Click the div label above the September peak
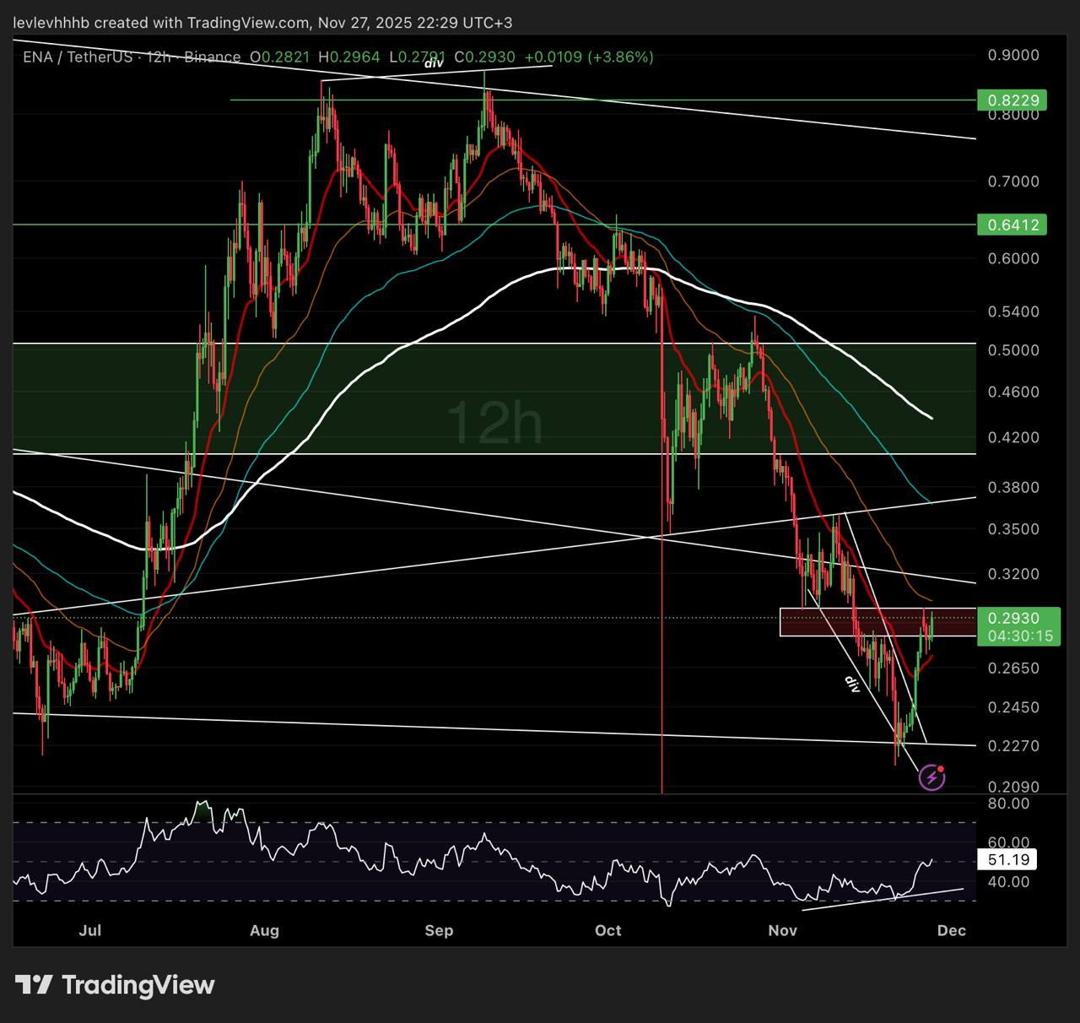The height and width of the screenshot is (1023, 1080). pos(434,63)
